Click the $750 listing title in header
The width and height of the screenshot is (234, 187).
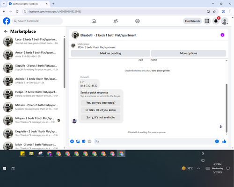click(x=96, y=47)
